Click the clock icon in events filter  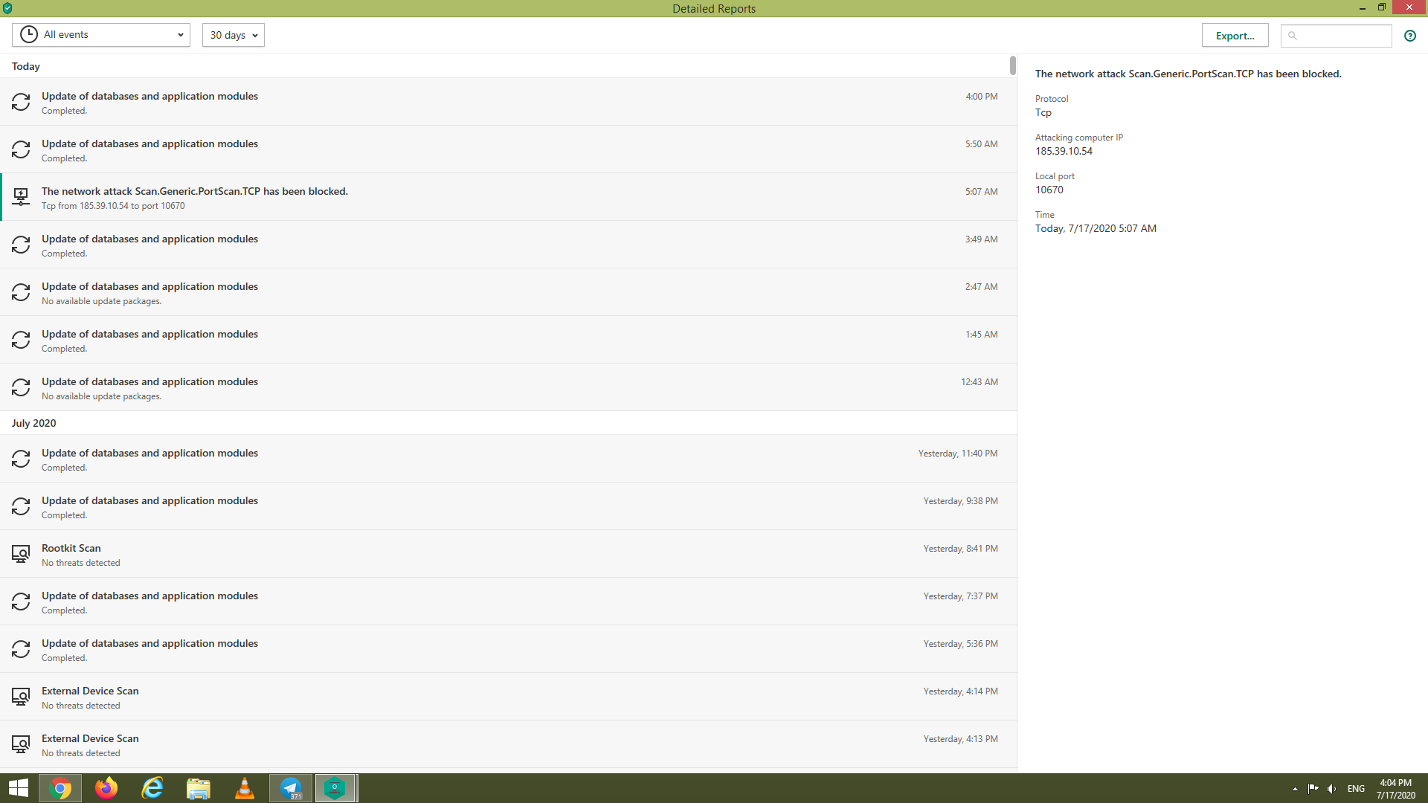[29, 35]
